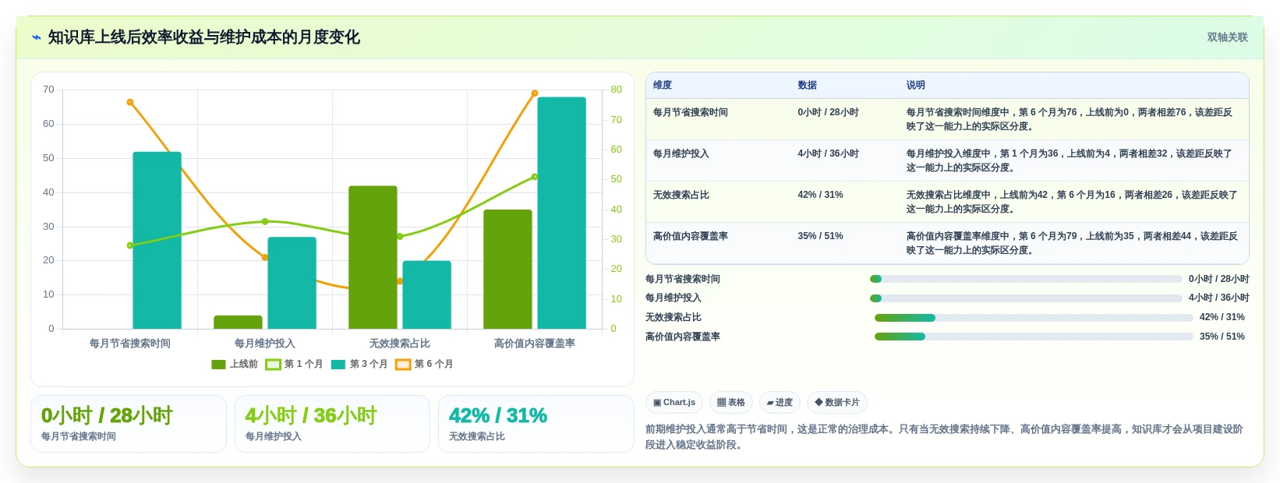The image size is (1280, 483).
Task: Click the 维度 column header
Action: (x=663, y=85)
